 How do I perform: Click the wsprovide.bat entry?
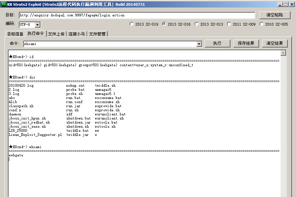coord(108,106)
